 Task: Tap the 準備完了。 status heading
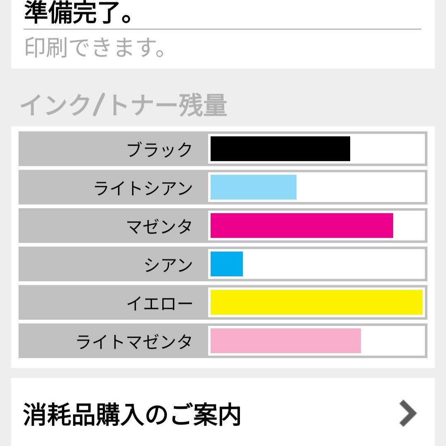pyautogui.click(x=78, y=12)
